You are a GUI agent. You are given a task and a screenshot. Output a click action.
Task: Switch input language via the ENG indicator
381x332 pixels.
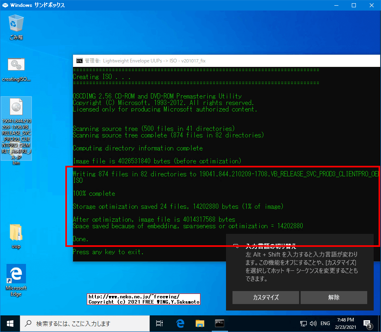point(325,323)
